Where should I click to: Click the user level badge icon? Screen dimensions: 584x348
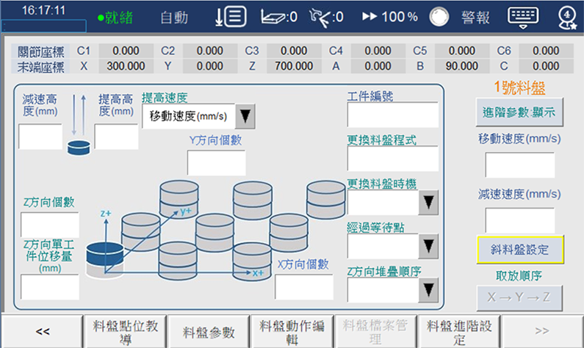(x=567, y=18)
